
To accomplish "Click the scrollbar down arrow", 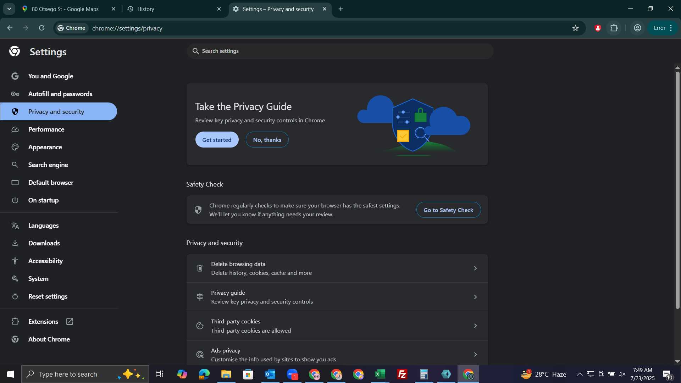I will click(677, 361).
